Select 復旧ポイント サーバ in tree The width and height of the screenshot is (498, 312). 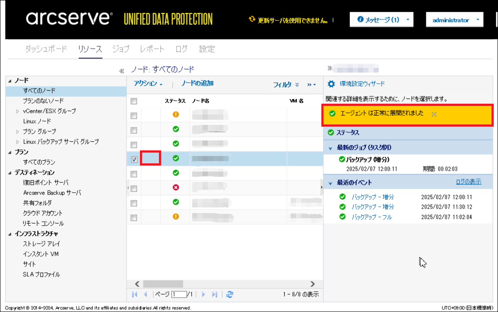pyautogui.click(x=46, y=182)
